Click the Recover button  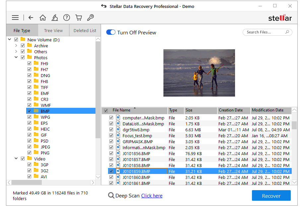pyautogui.click(x=271, y=195)
